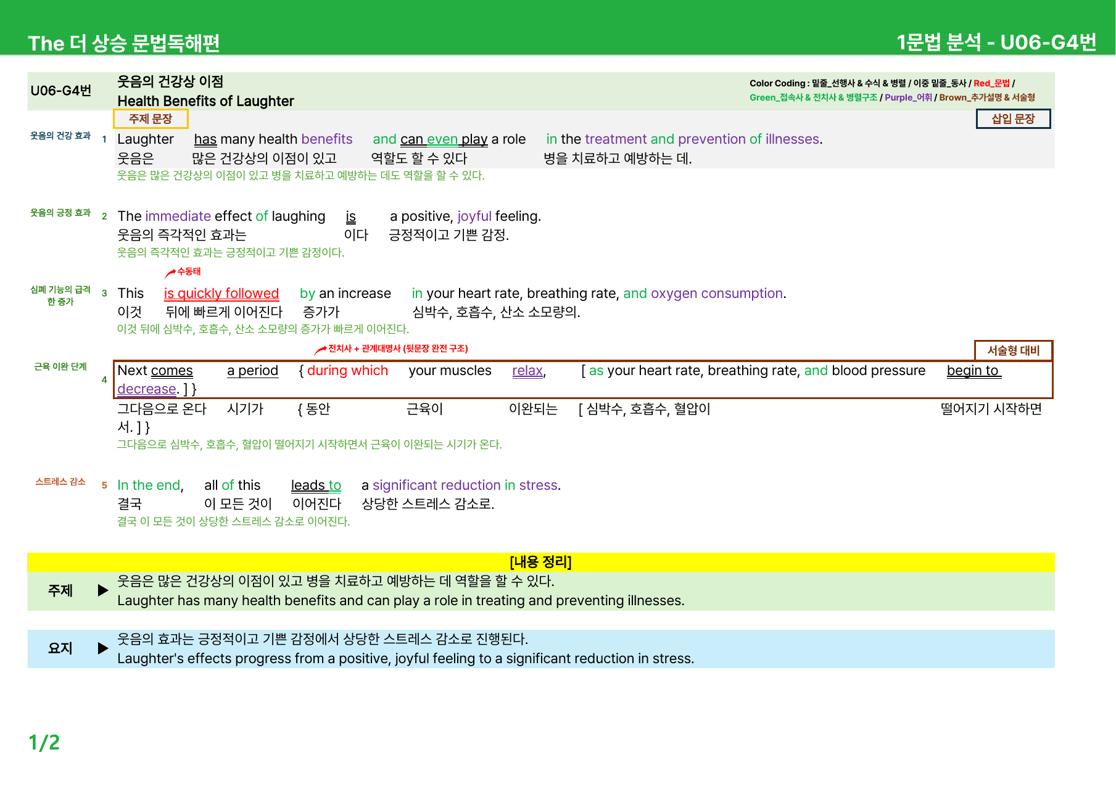Click the annotation '전치사 + 관계대명사 (뒷문장 완전 구조)'
1116x789 pixels.
[398, 349]
